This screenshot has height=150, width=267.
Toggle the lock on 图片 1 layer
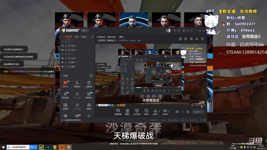tap(66, 62)
